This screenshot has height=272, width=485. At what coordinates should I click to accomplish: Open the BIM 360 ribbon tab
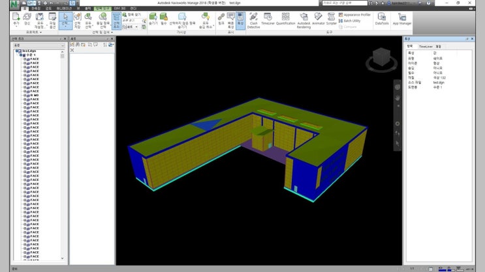pos(119,8)
